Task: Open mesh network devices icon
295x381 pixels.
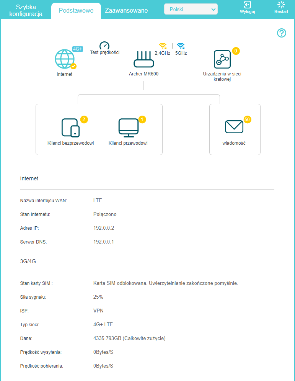Action: [222, 59]
